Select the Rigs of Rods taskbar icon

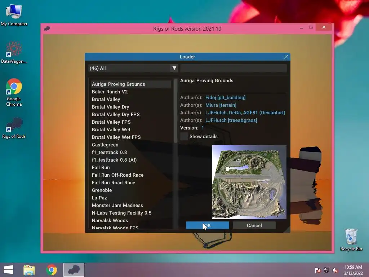(74, 270)
